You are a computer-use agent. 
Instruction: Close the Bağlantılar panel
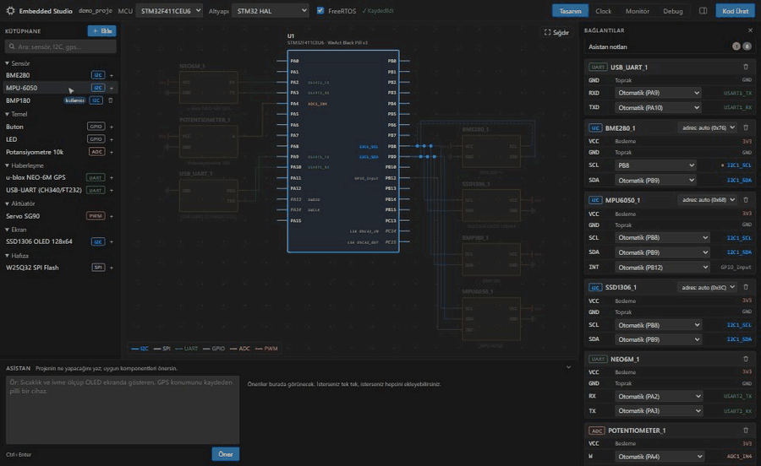coord(750,30)
